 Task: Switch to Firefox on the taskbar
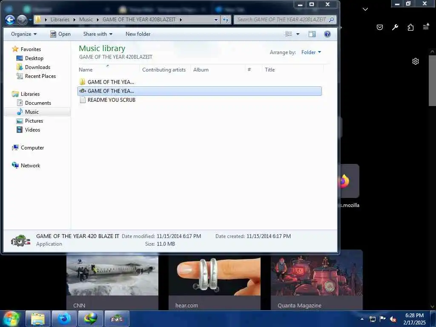(x=64, y=318)
